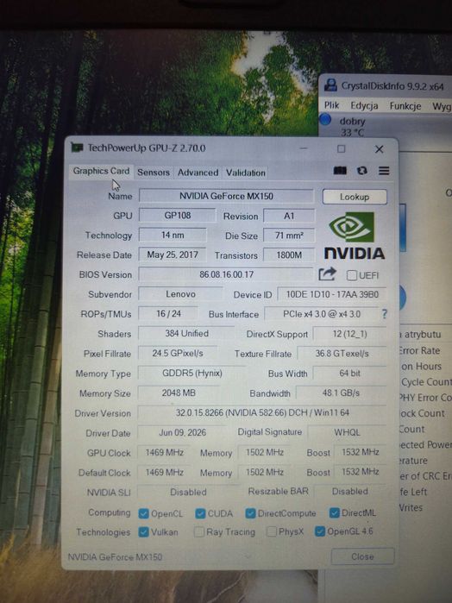
Task: Click the Driver Version field
Action: click(262, 412)
